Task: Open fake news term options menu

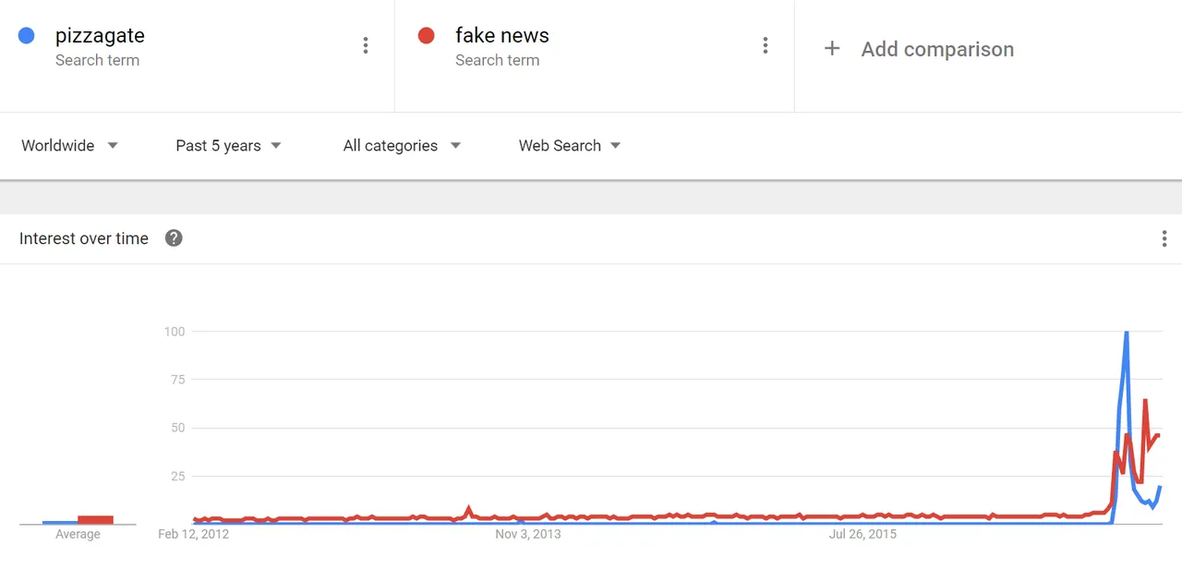Action: [765, 45]
